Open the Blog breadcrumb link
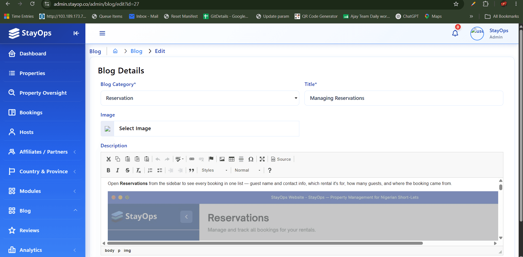 coord(136,51)
